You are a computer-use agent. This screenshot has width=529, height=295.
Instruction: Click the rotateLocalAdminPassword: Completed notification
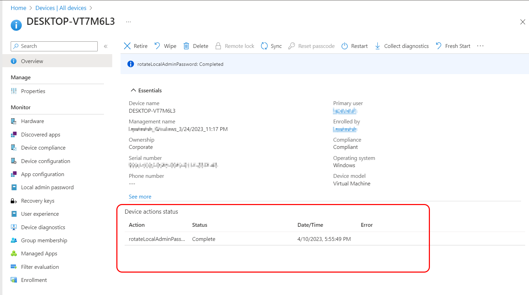coord(180,64)
